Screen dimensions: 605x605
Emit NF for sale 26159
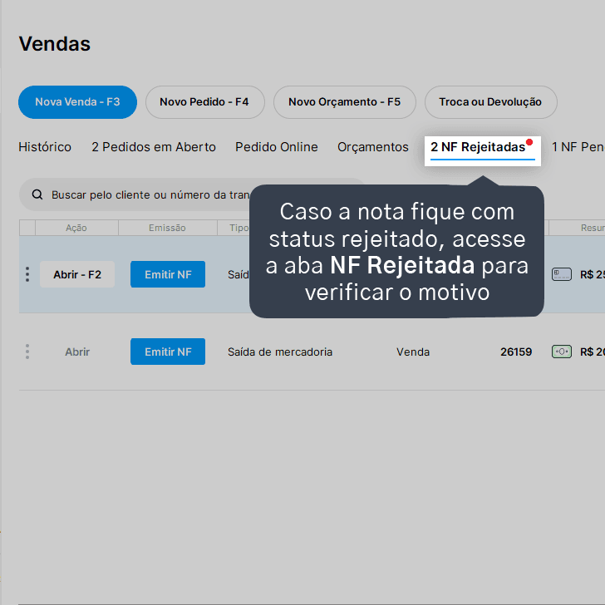click(168, 352)
